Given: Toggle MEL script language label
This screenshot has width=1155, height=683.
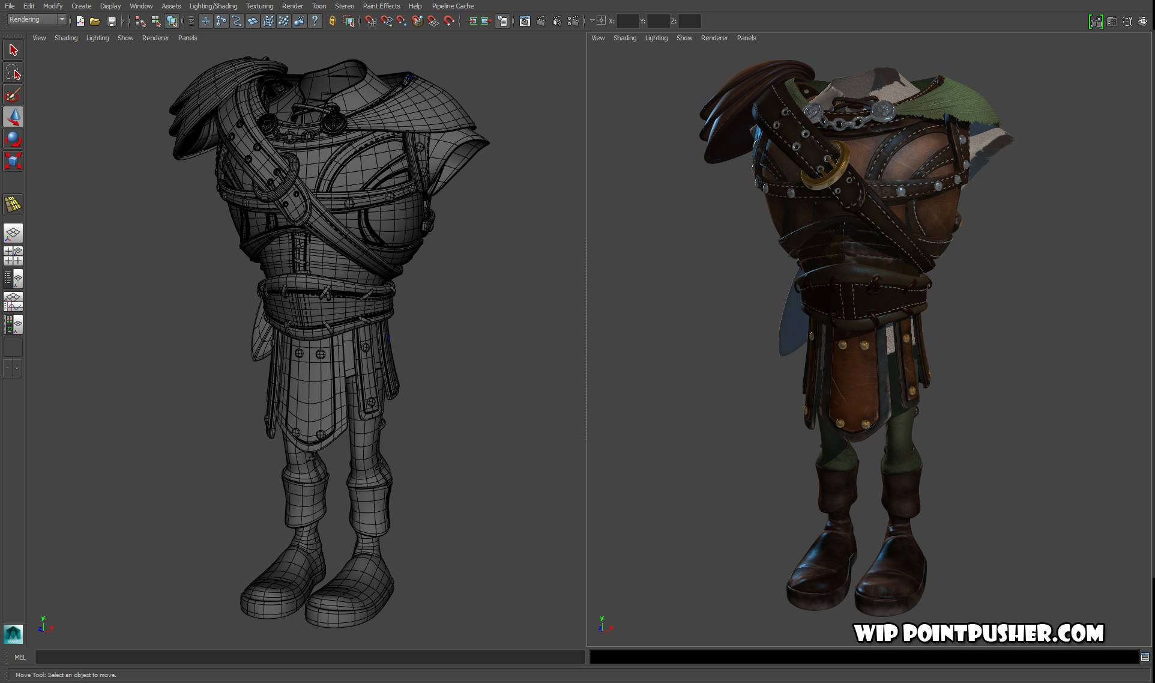Looking at the screenshot, I should pyautogui.click(x=20, y=657).
